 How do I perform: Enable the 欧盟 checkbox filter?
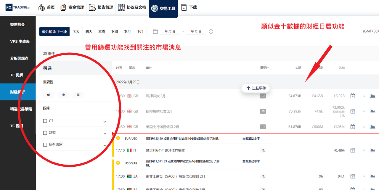[45, 133]
